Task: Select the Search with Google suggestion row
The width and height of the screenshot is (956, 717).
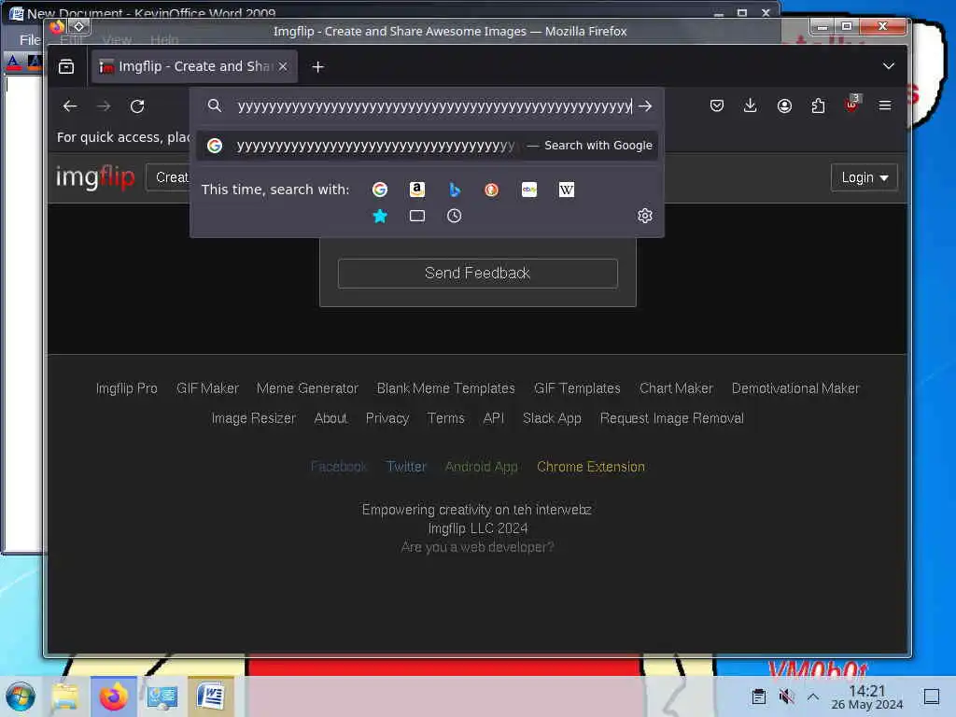Action: pyautogui.click(x=427, y=146)
